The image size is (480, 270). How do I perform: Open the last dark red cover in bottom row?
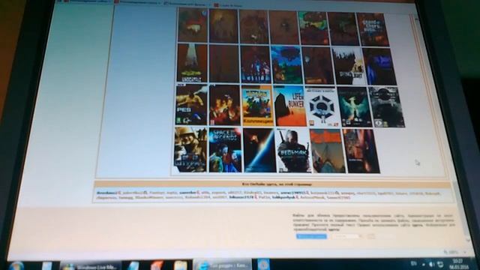[361, 151]
